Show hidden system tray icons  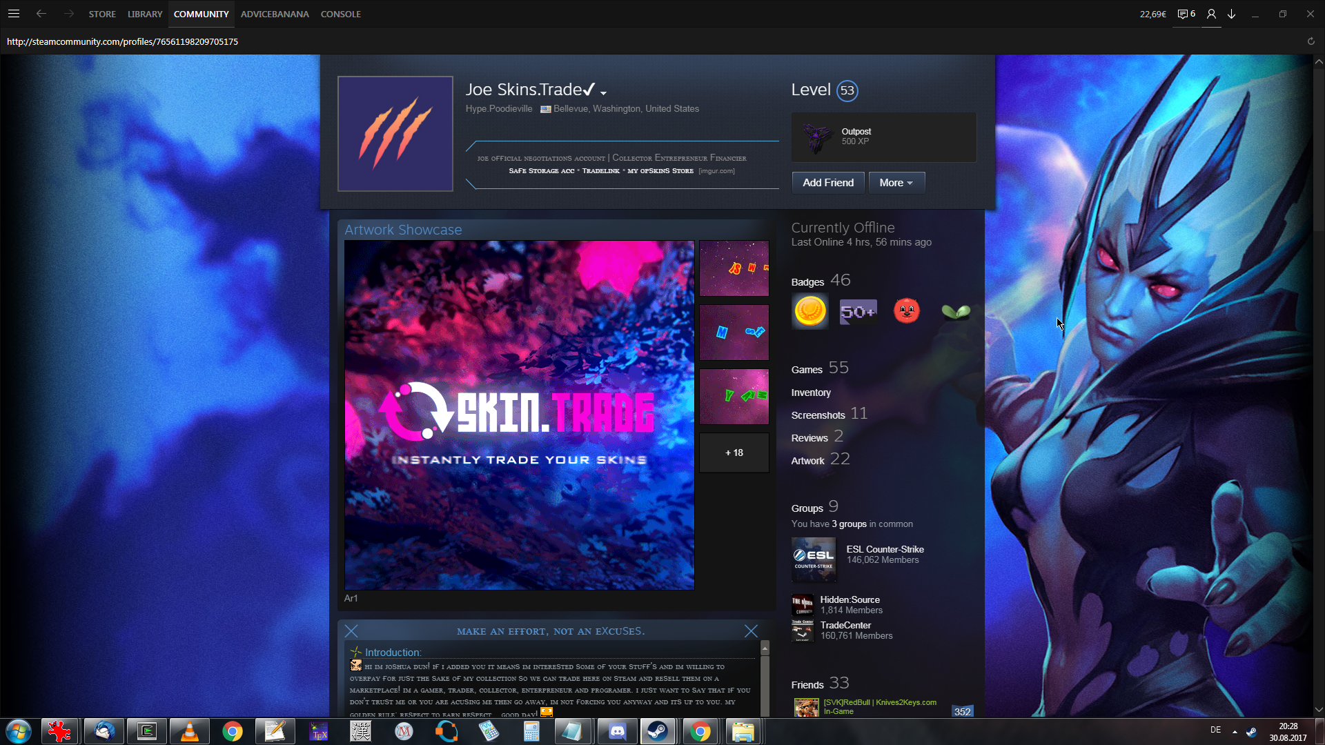click(x=1235, y=731)
